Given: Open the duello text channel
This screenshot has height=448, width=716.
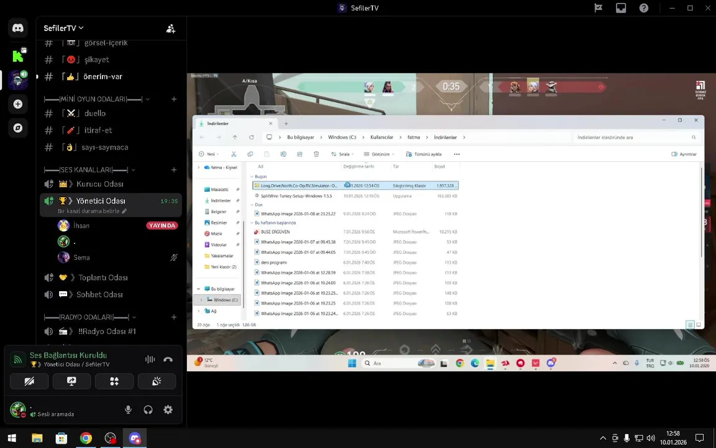Looking at the screenshot, I should [x=111, y=113].
